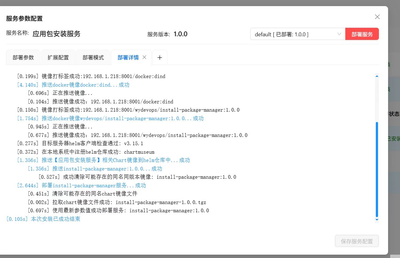The height and width of the screenshot is (258, 400).
Task: Click the dropdown chevron arrow
Action: pyautogui.click(x=339, y=34)
